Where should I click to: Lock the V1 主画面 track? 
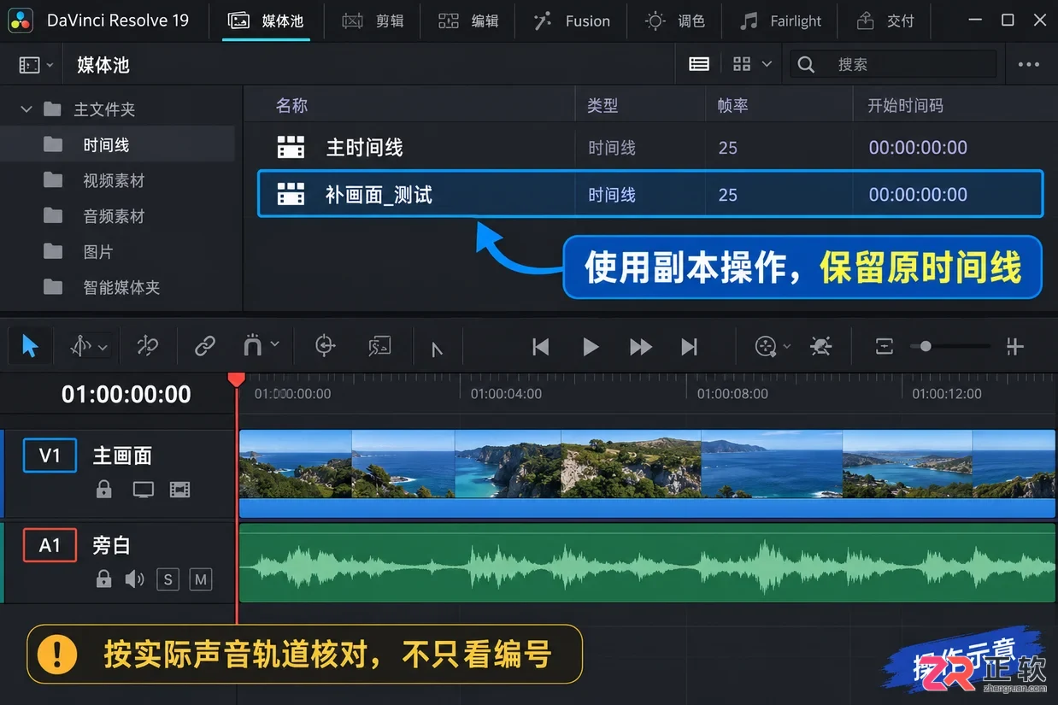pos(103,490)
